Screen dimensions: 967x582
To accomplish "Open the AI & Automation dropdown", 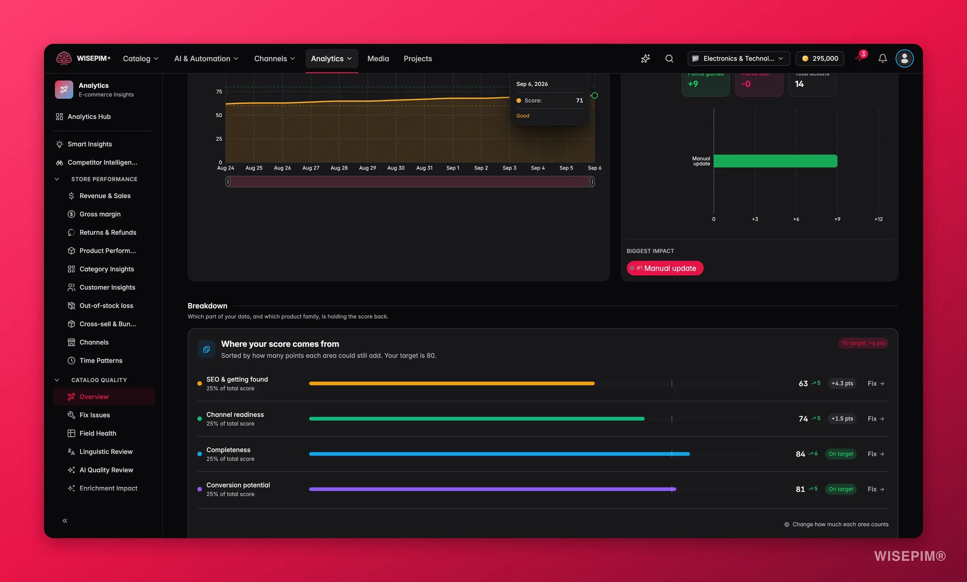I will coord(206,58).
